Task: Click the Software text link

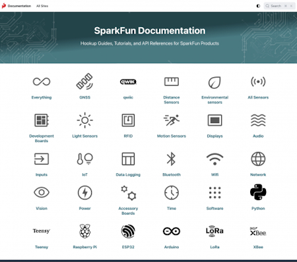Action: 215,209
